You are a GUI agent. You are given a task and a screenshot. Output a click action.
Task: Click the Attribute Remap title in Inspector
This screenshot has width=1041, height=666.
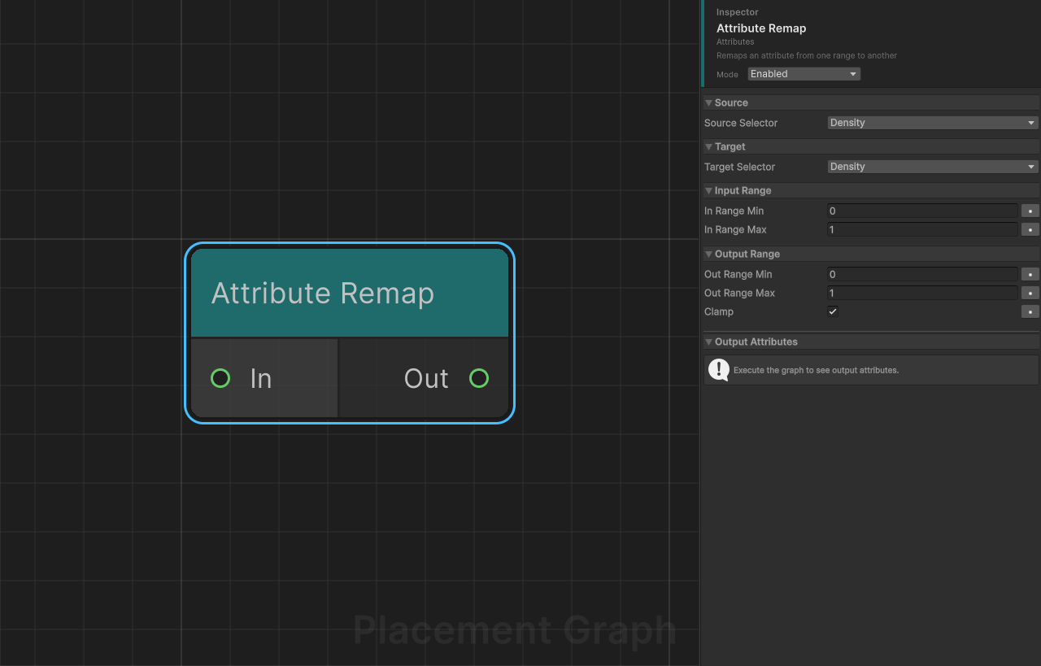tap(761, 28)
